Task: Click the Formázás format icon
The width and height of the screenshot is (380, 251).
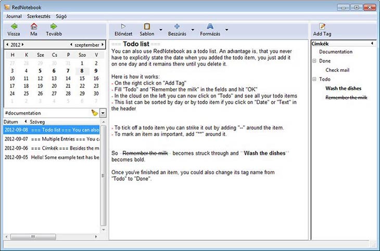Action: tap(210, 27)
